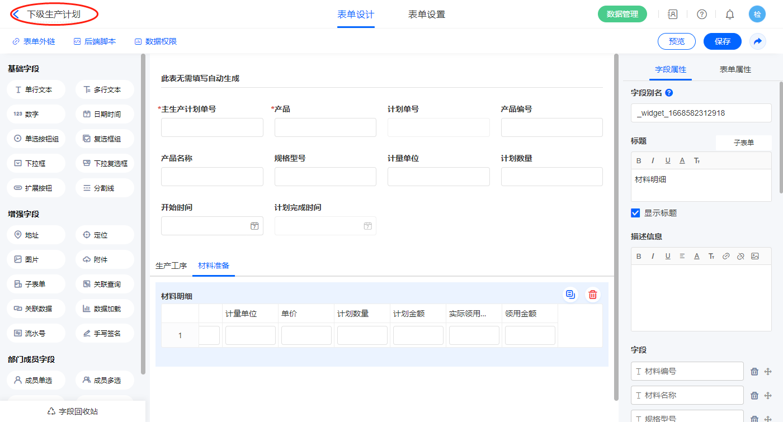This screenshot has width=783, height=422.
Task: Click the 字段别名 input field
Action: click(701, 113)
